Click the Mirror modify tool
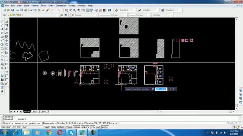The width and height of the screenshot is (243, 136). (7, 29)
